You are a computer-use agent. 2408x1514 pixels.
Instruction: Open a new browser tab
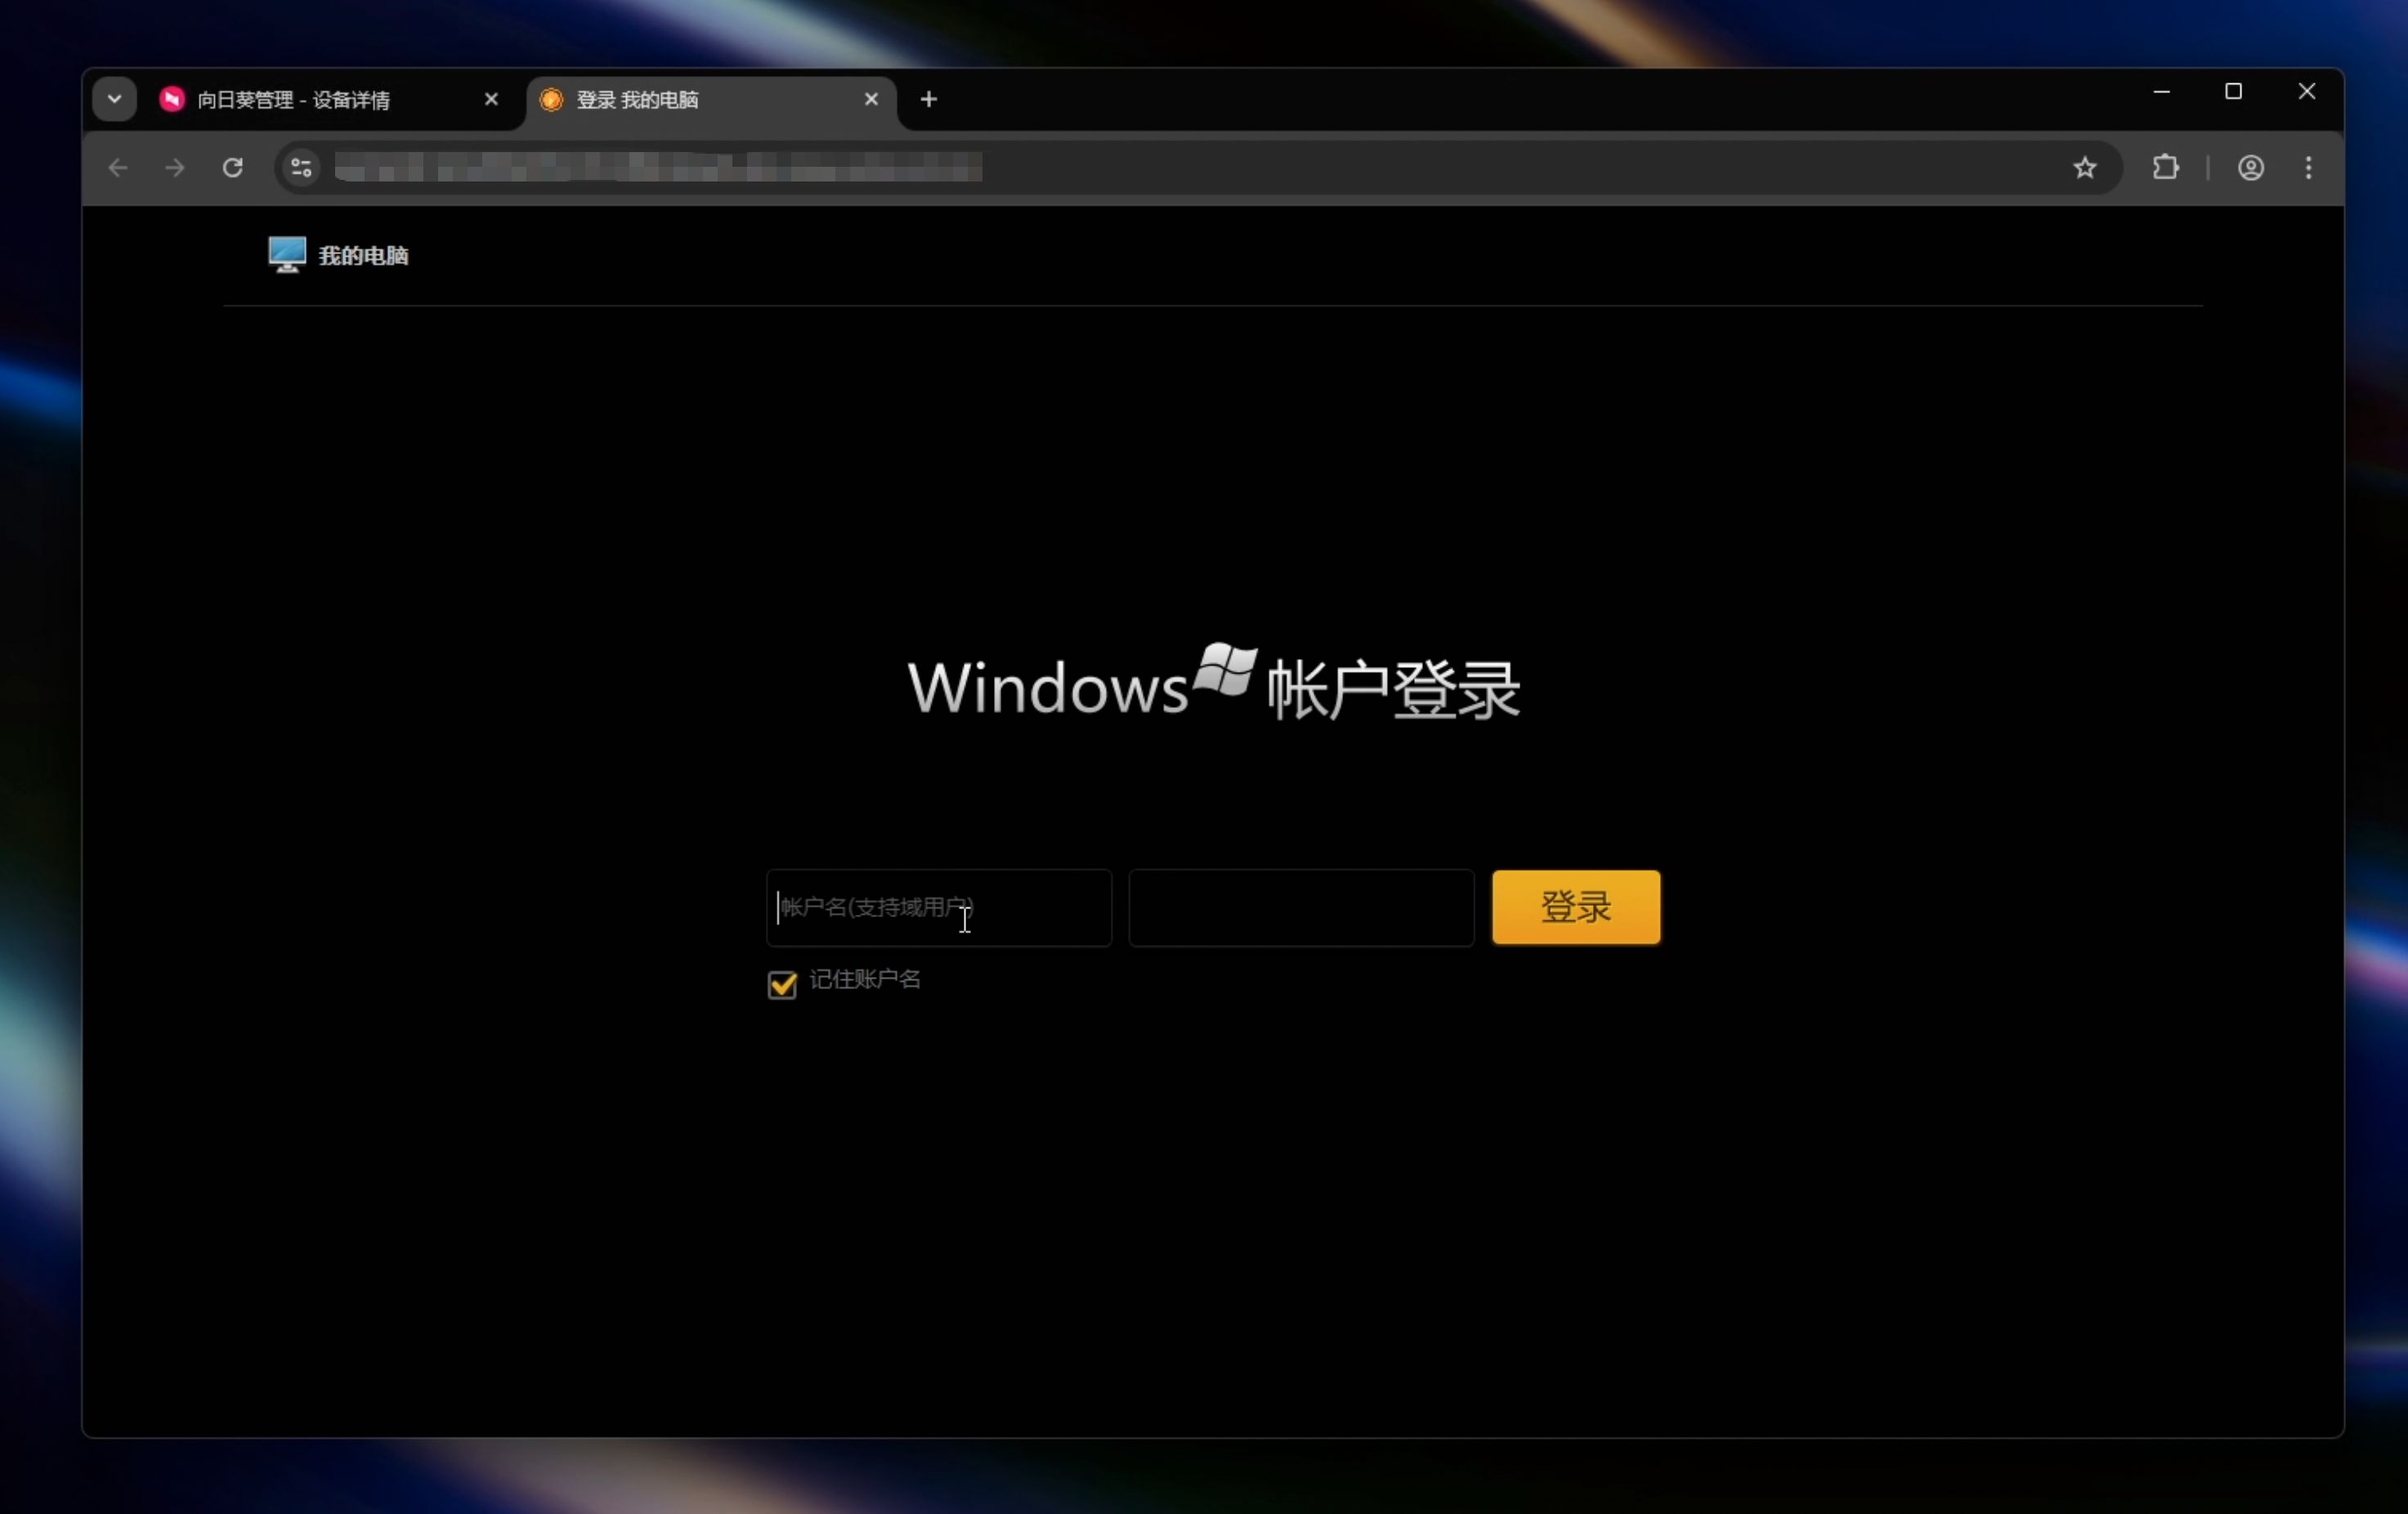click(928, 99)
